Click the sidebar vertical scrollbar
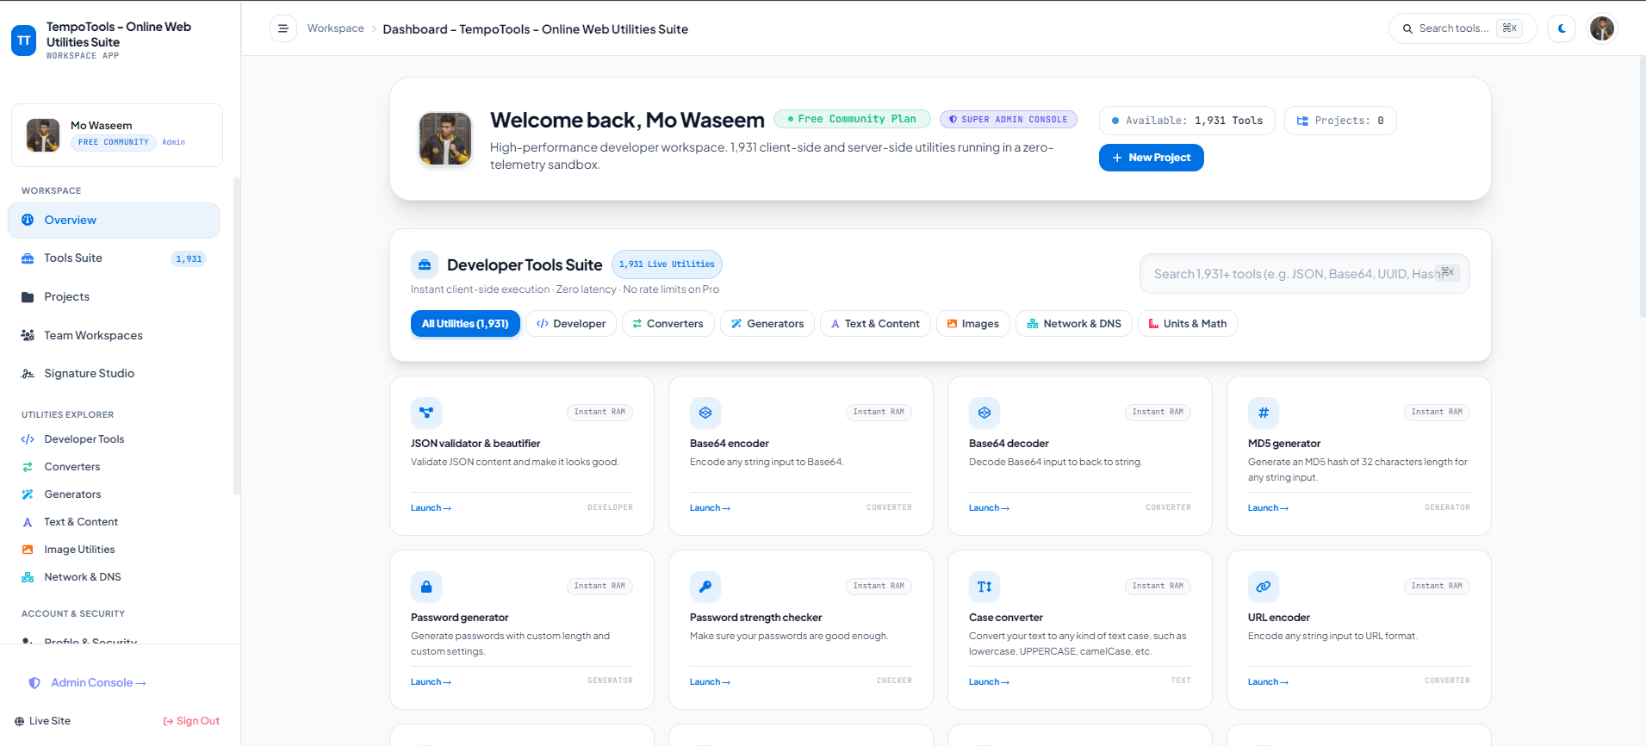 237,336
